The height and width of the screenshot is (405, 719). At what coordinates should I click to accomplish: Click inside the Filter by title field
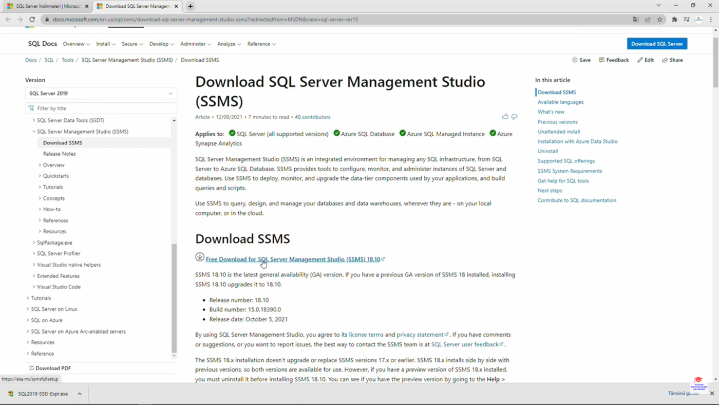[x=101, y=108]
